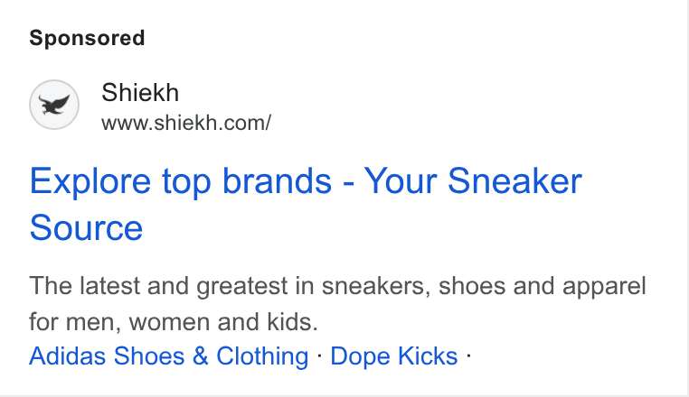Open the Adidas Shoes & Clothing sitelink
Image resolution: width=689 pixels, height=397 pixels.
click(169, 355)
